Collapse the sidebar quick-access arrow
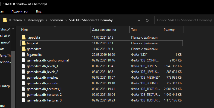 click(13, 29)
